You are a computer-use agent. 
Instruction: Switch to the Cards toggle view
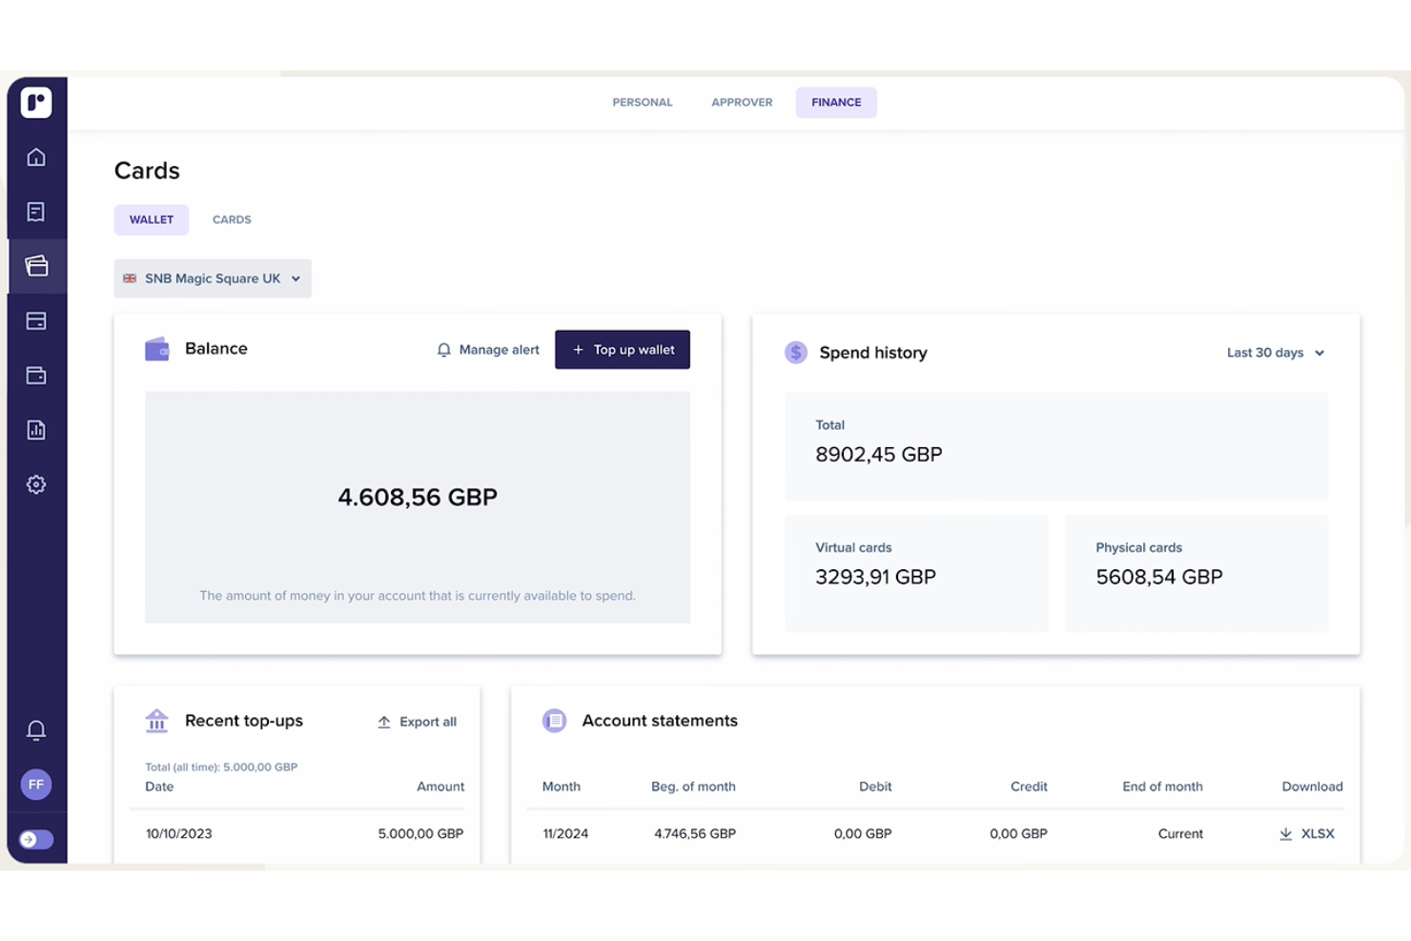point(231,219)
